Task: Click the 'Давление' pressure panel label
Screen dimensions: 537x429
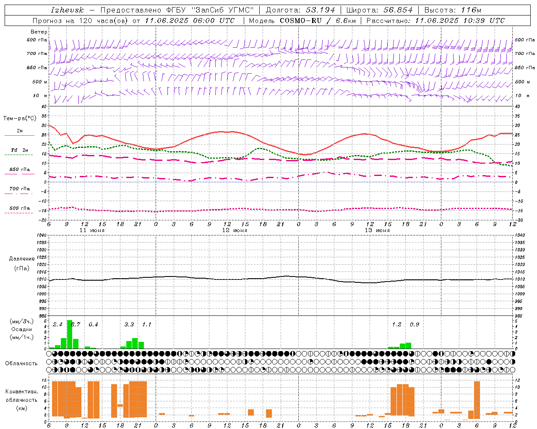Action: click(22, 259)
